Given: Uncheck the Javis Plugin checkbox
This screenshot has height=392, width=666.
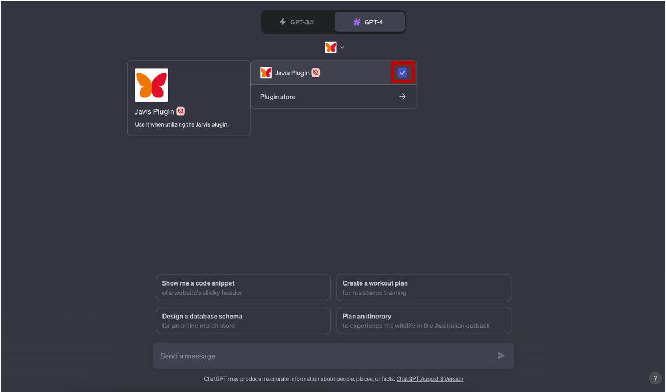Looking at the screenshot, I should click(403, 73).
